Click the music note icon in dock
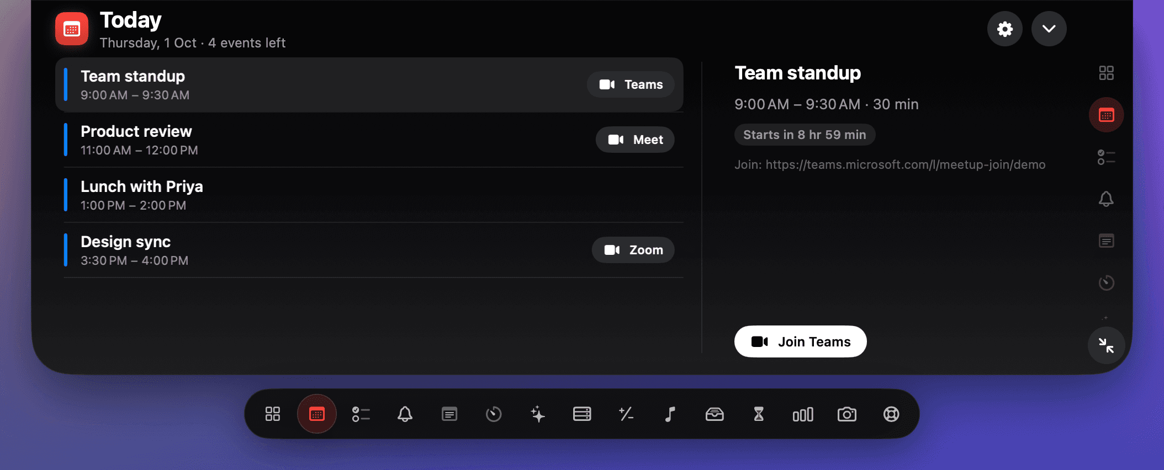 pyautogui.click(x=670, y=414)
